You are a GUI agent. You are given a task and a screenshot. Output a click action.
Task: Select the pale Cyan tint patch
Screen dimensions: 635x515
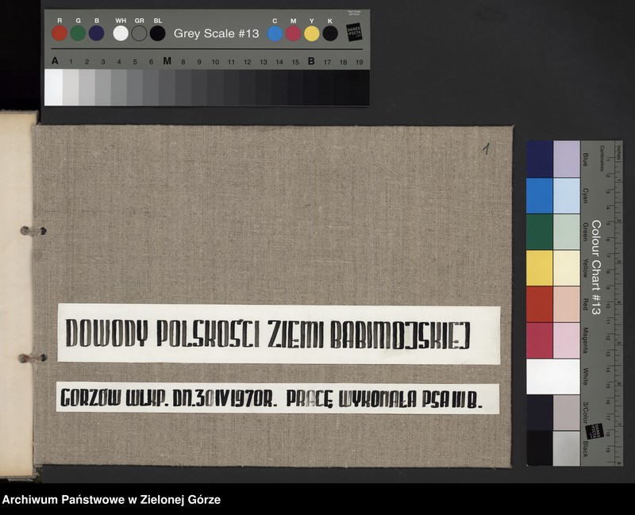tap(567, 195)
